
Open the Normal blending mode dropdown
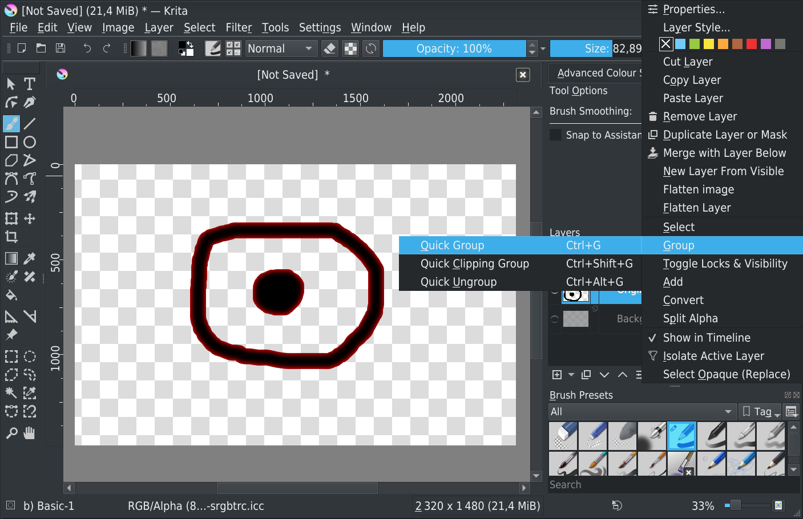(280, 48)
